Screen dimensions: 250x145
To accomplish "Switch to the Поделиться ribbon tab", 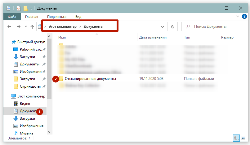I will click(57, 17).
